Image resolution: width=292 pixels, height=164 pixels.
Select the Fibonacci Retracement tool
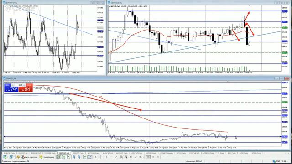point(126,157)
